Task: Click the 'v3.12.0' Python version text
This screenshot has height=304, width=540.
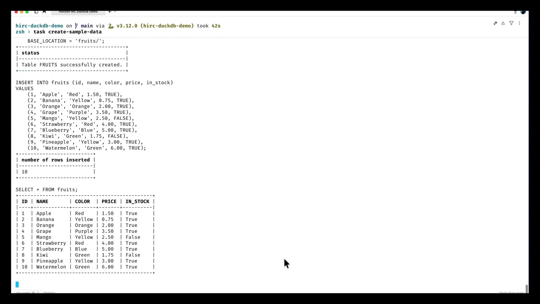Action: tap(127, 26)
